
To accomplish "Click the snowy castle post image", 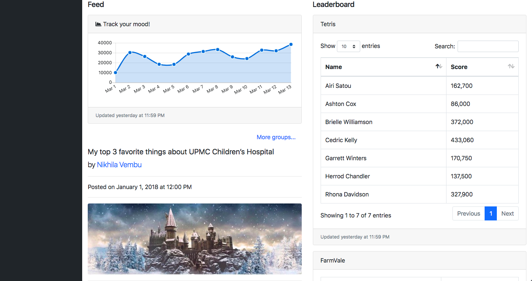I will point(195,239).
